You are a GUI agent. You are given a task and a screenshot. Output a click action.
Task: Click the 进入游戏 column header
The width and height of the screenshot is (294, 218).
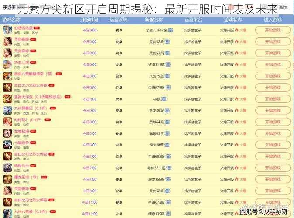(x=273, y=20)
